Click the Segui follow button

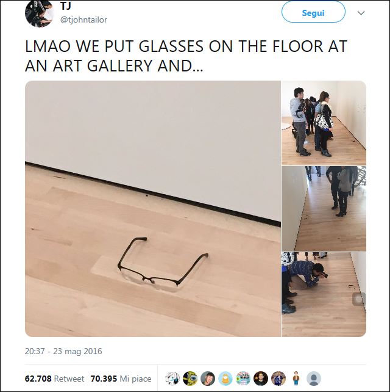pyautogui.click(x=313, y=12)
